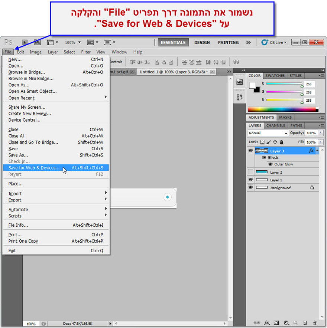
Task: Open the Color panel options menu
Action: pyautogui.click(x=321, y=76)
